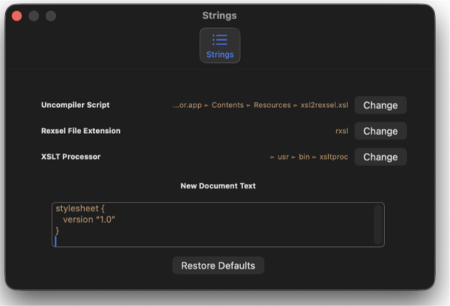Image resolution: width=450 pixels, height=306 pixels.
Task: Close the Strings preferences window
Action: (x=16, y=16)
